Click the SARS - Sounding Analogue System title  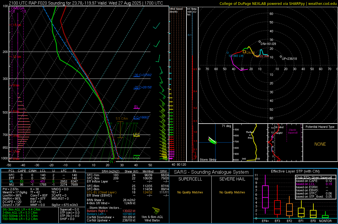tap(211, 172)
